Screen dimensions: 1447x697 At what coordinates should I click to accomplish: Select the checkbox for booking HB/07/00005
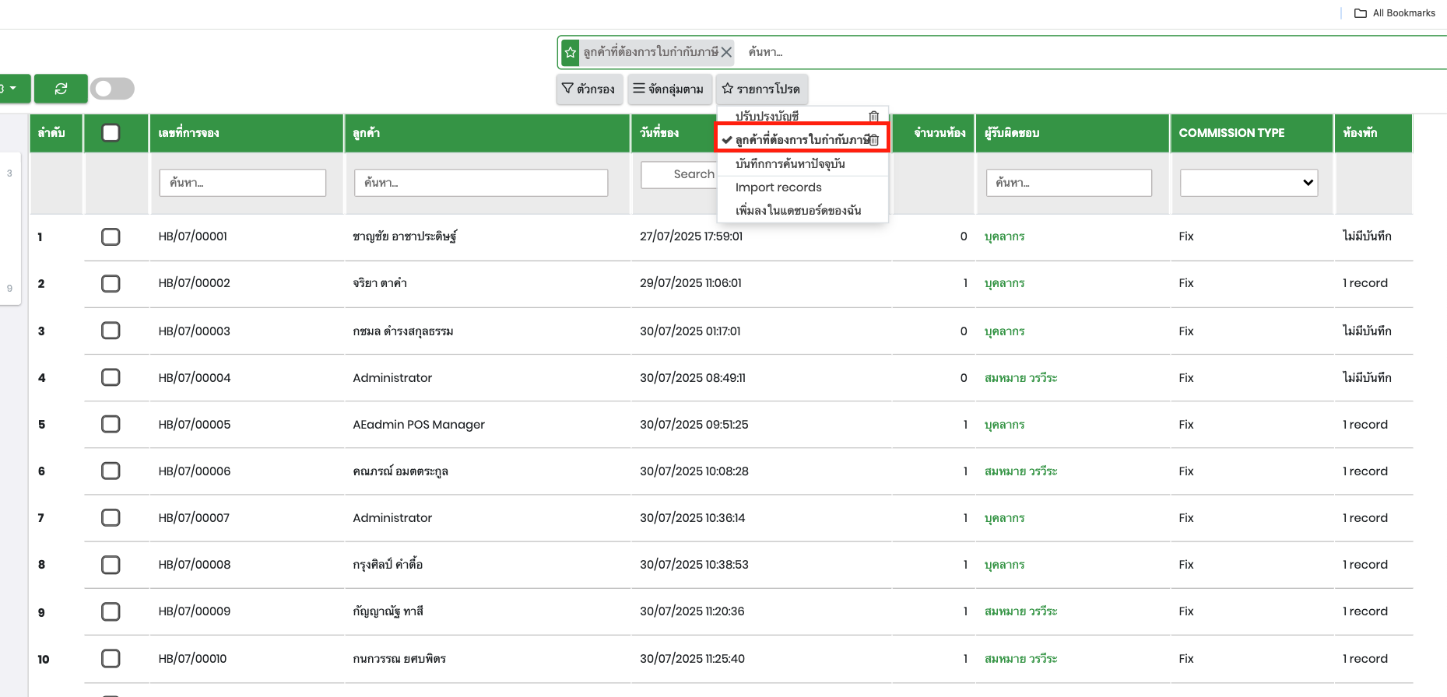coord(111,425)
